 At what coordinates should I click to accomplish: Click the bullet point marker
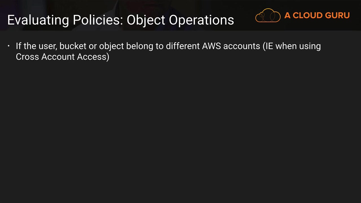9,46
